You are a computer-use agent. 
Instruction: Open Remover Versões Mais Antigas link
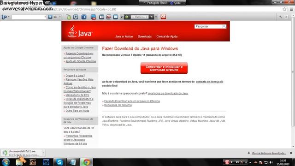point(78,82)
